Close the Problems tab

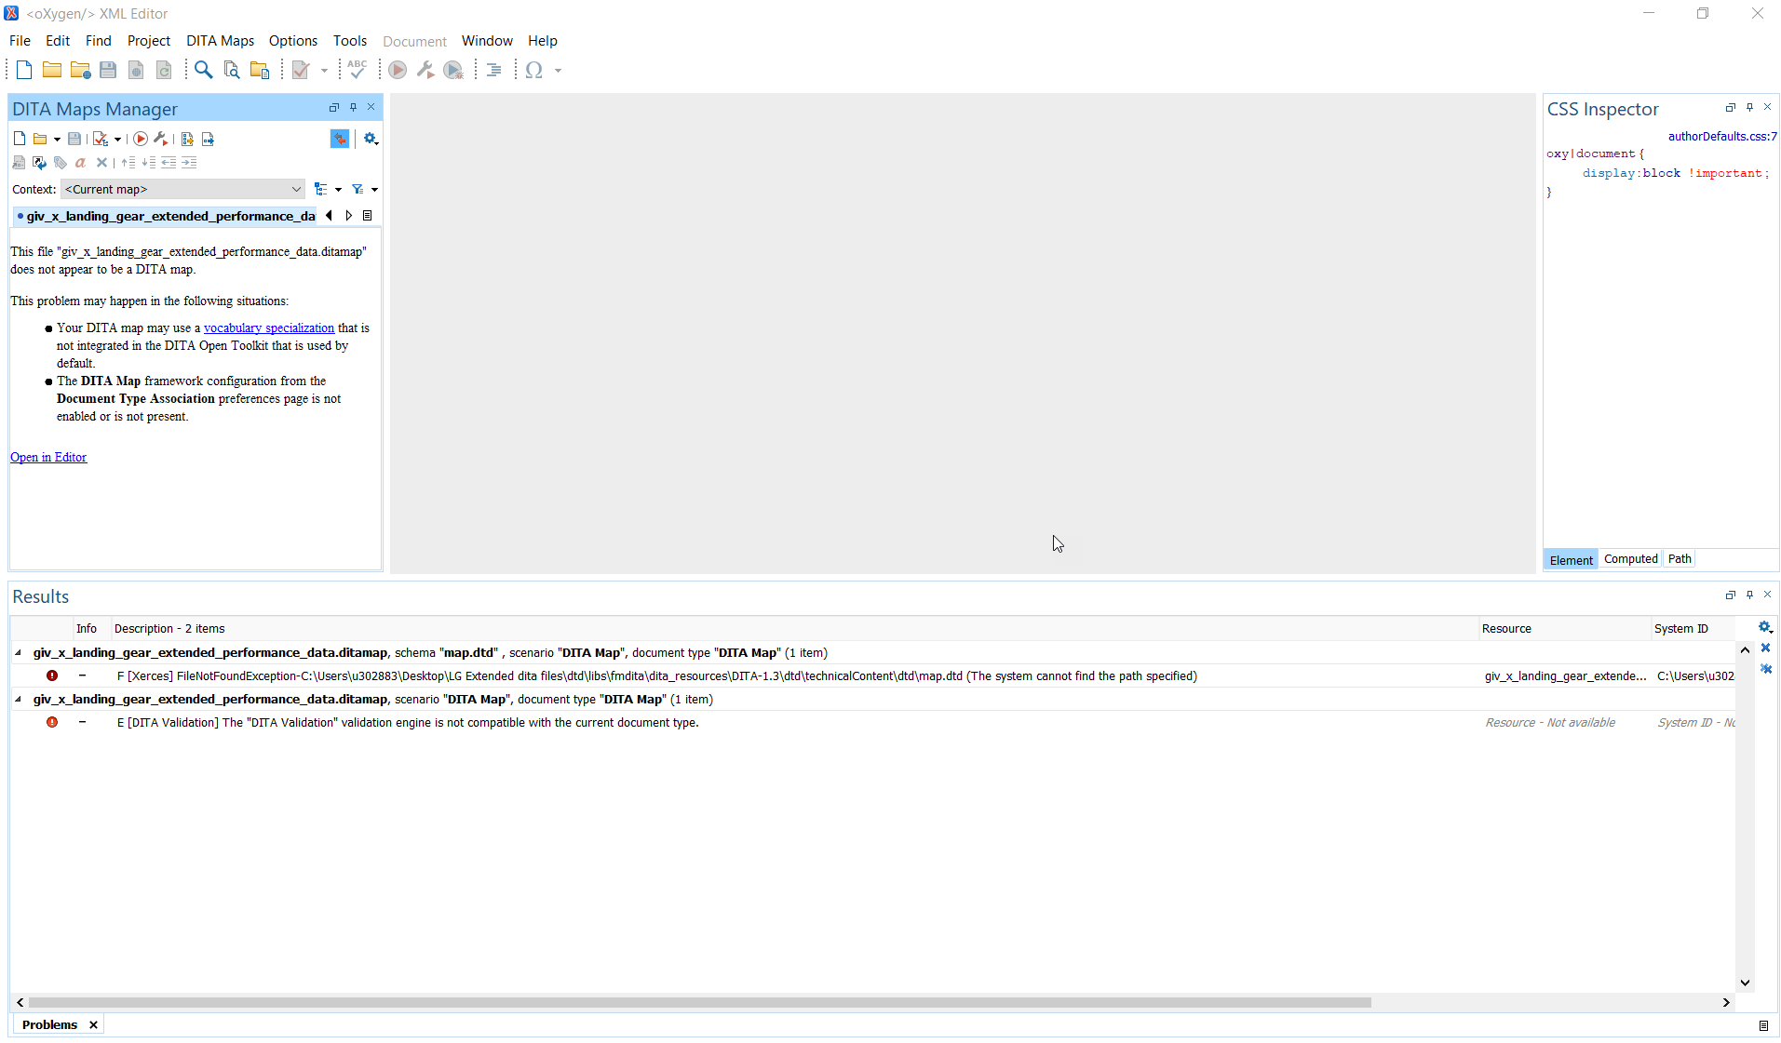tap(93, 1025)
